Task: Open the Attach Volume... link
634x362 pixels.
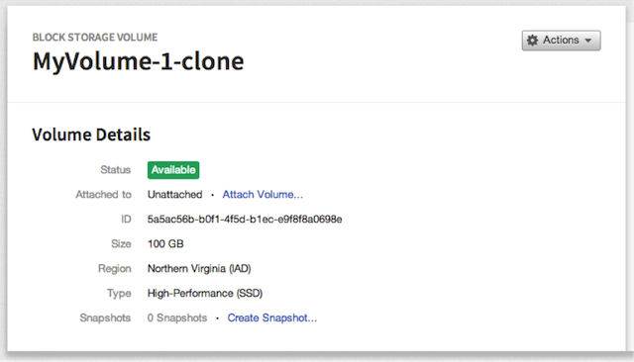Action: (x=263, y=195)
